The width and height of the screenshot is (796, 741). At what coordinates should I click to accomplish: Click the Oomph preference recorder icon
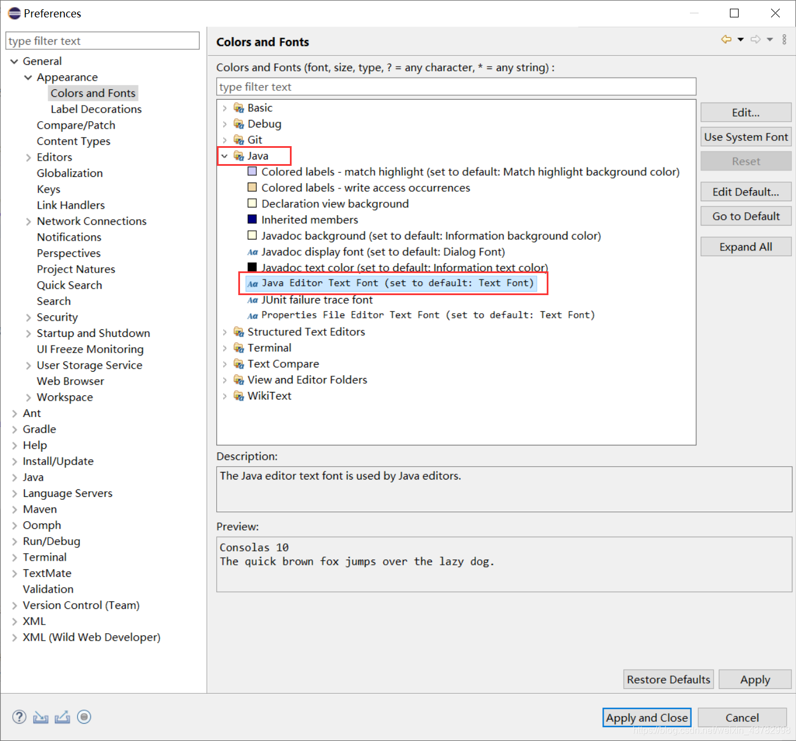[x=84, y=717]
